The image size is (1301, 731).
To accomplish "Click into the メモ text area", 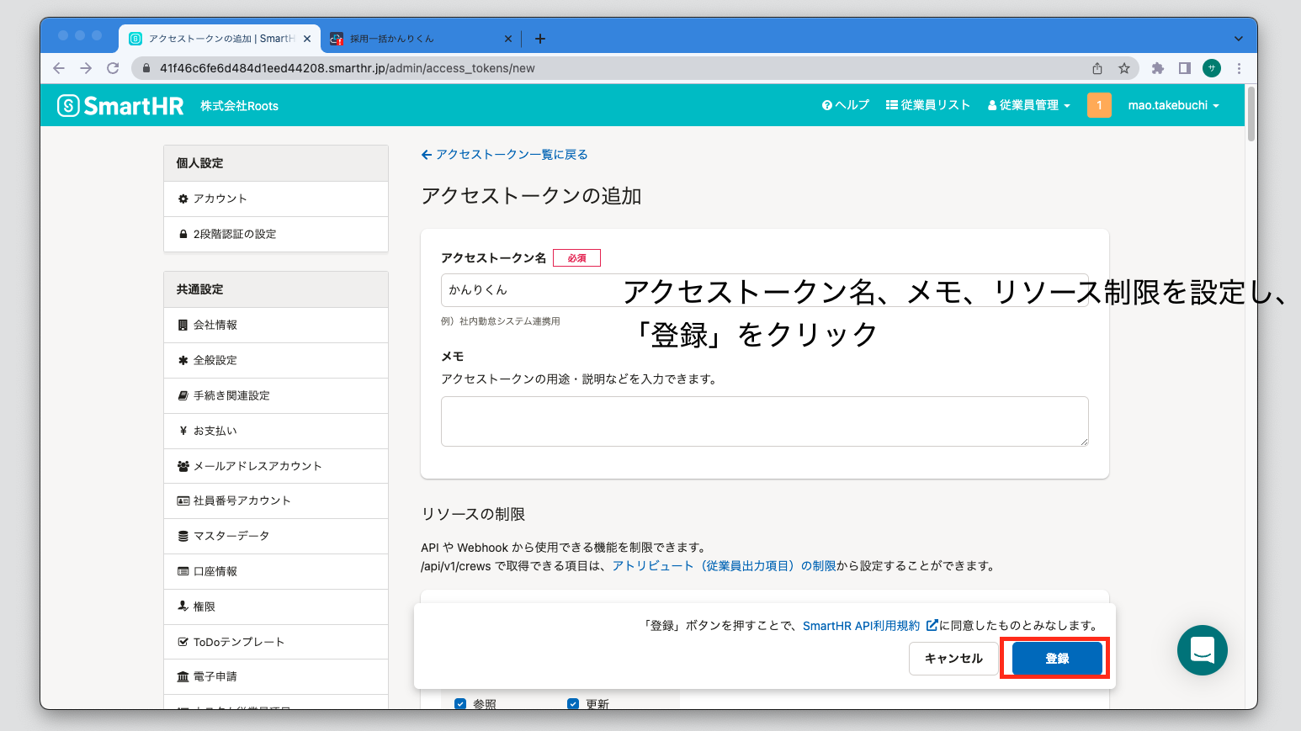I will point(764,421).
